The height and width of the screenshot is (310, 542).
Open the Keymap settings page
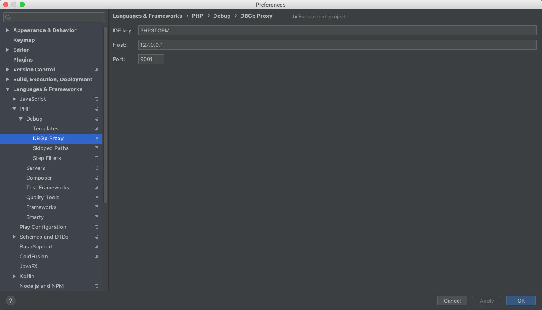[24, 40]
